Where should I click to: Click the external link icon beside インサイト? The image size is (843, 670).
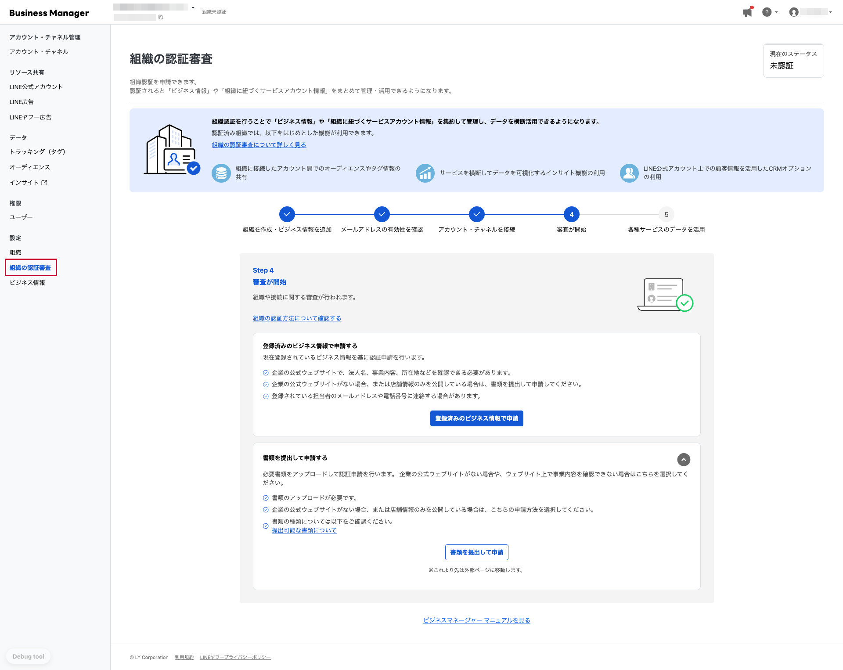44,183
